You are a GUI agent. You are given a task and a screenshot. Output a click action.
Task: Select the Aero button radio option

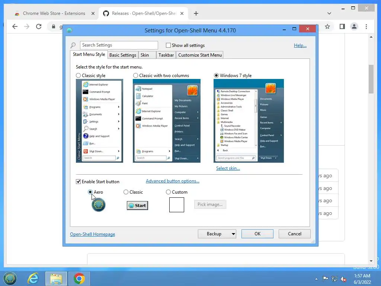(x=90, y=192)
